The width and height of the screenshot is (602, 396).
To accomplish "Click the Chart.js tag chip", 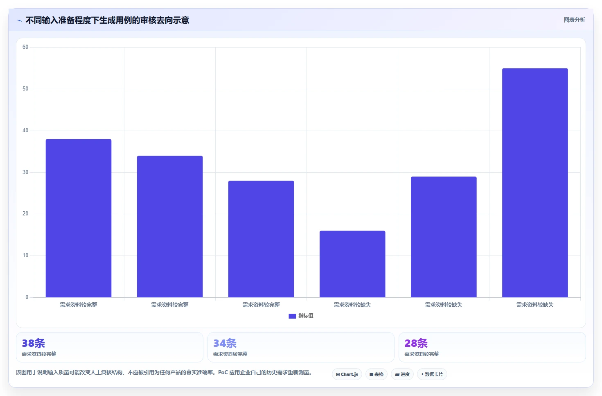I will (x=347, y=374).
